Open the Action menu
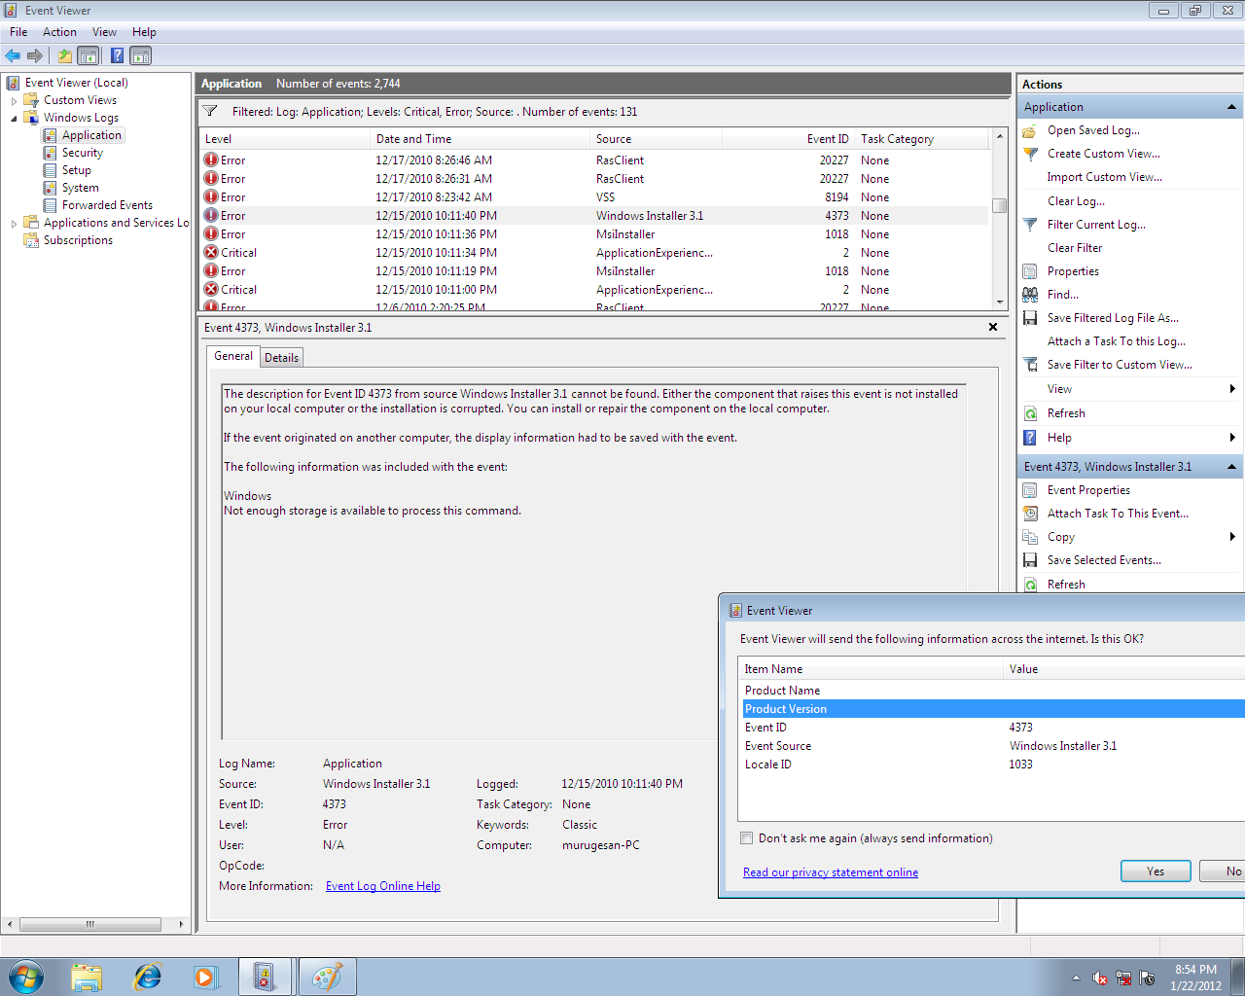 tap(59, 31)
